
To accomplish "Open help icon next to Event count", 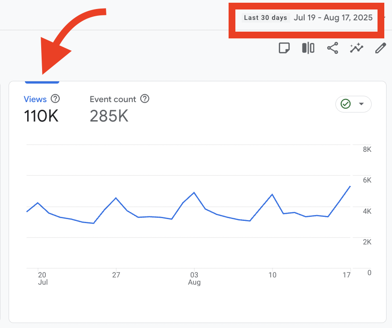I will coord(145,99).
